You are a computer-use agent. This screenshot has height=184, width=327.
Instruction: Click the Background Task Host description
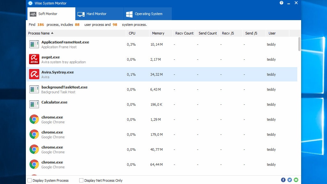tap(58, 92)
